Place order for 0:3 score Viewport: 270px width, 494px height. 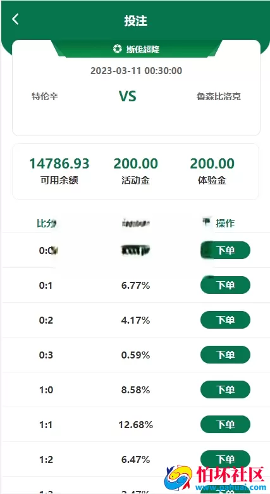(225, 355)
